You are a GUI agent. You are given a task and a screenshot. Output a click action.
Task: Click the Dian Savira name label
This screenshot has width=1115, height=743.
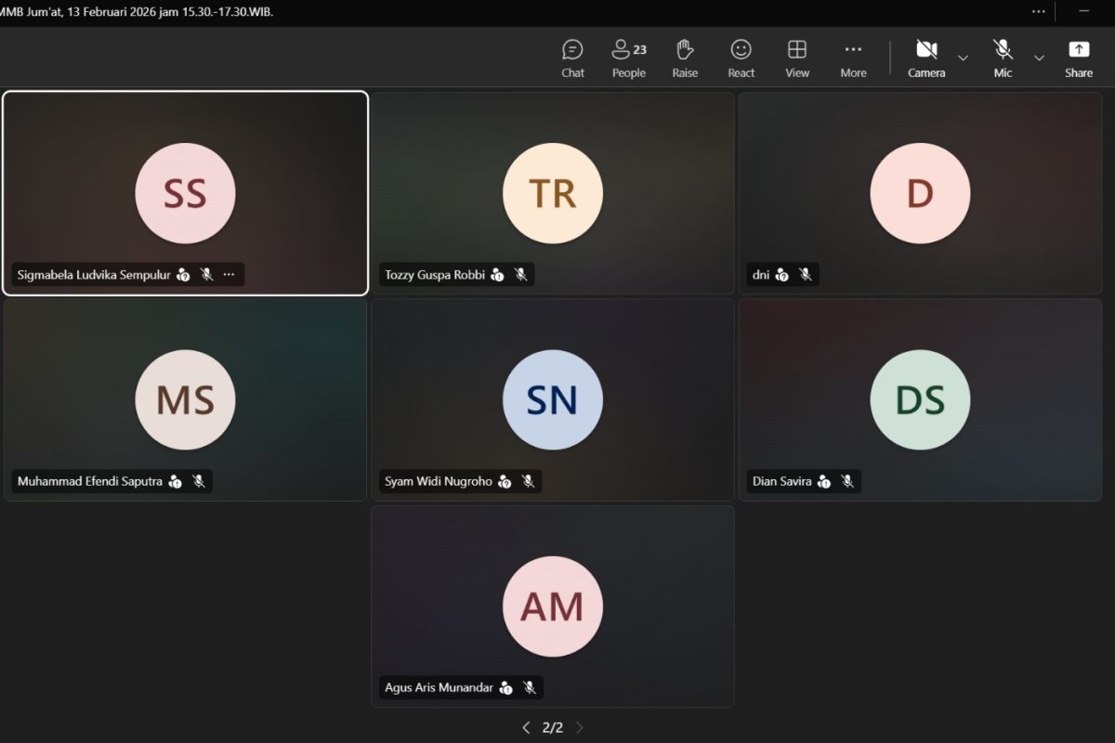coord(781,481)
